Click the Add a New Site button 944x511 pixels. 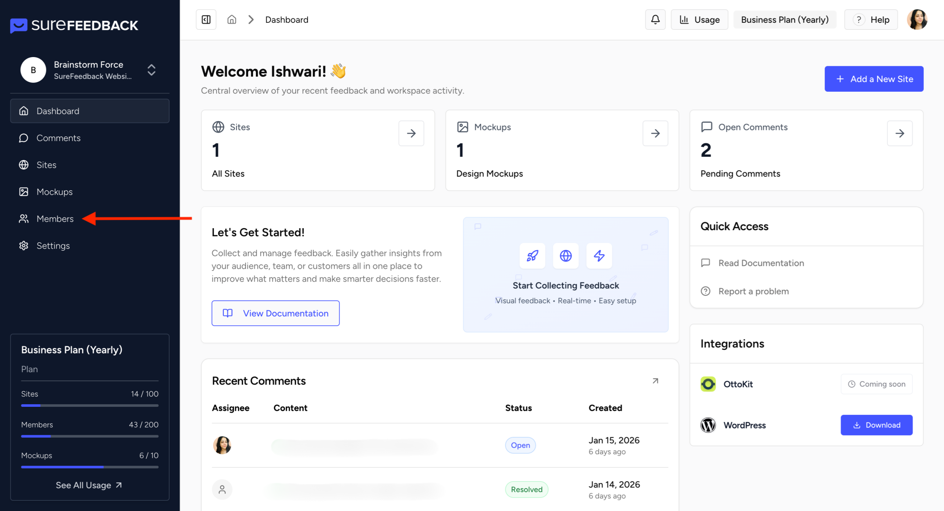(874, 79)
